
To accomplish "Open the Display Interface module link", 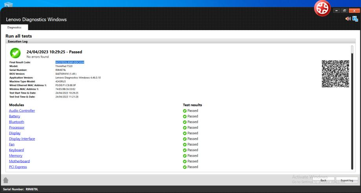I will pyautogui.click(x=22, y=139).
